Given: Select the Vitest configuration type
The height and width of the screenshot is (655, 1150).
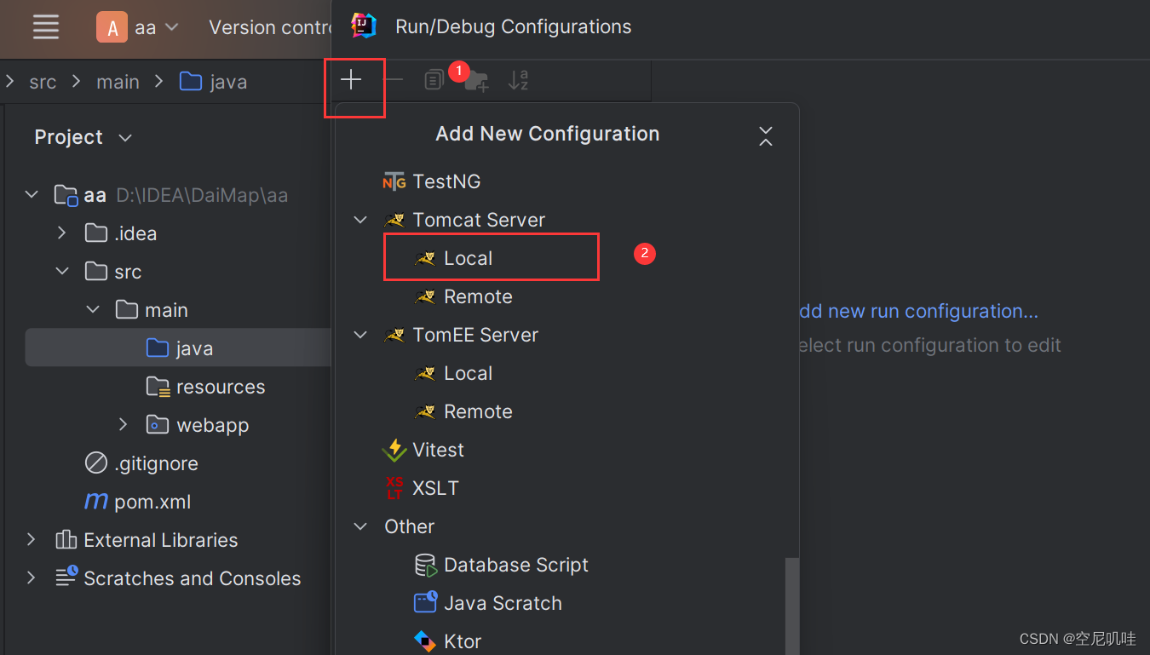Looking at the screenshot, I should pos(438,450).
